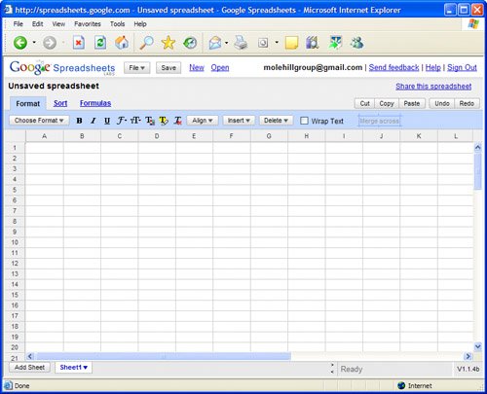Viewport: 487px width, 394px height.
Task: Click the Research books icon
Action: 313,43
